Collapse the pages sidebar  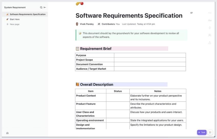point(45,7)
